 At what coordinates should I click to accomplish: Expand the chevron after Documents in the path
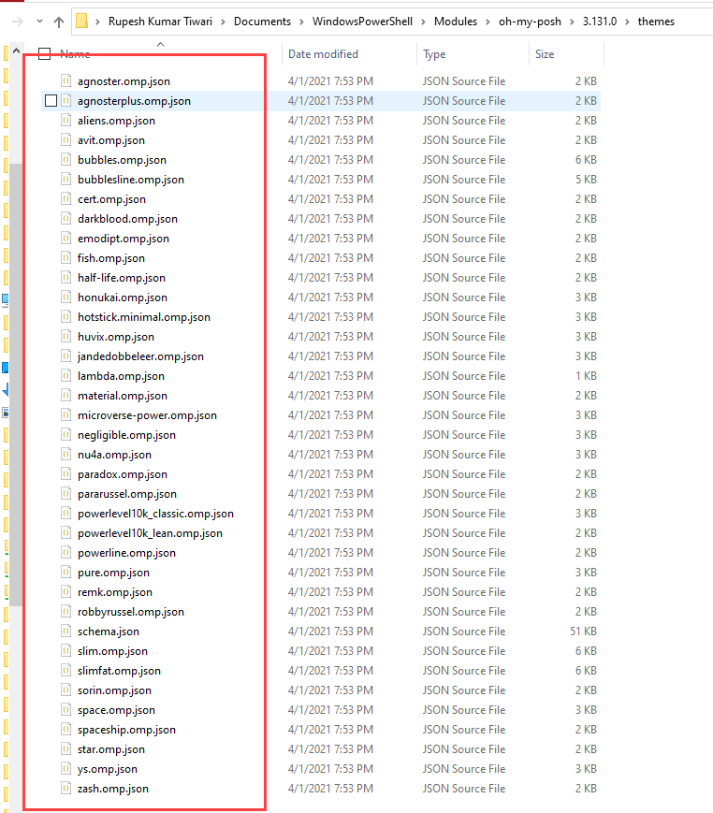(301, 22)
